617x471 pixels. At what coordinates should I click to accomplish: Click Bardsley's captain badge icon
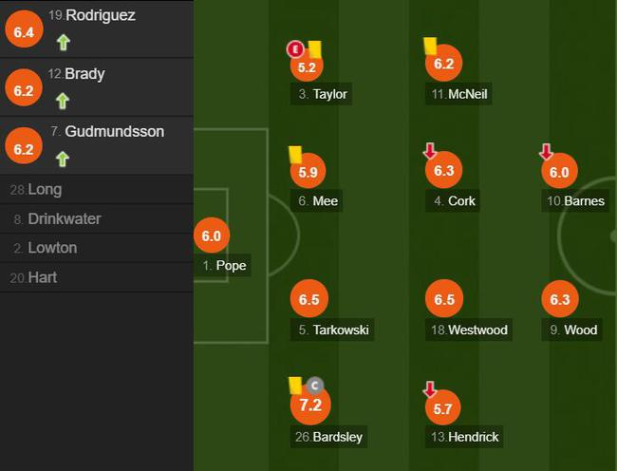tap(315, 385)
